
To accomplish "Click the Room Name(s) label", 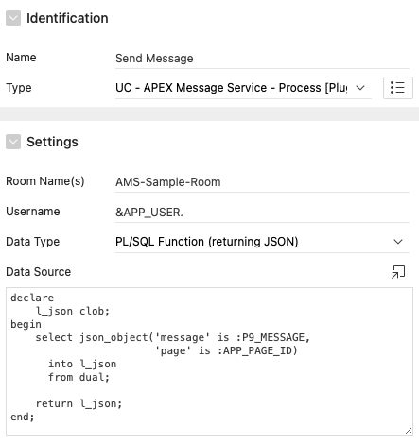I will [45, 181].
